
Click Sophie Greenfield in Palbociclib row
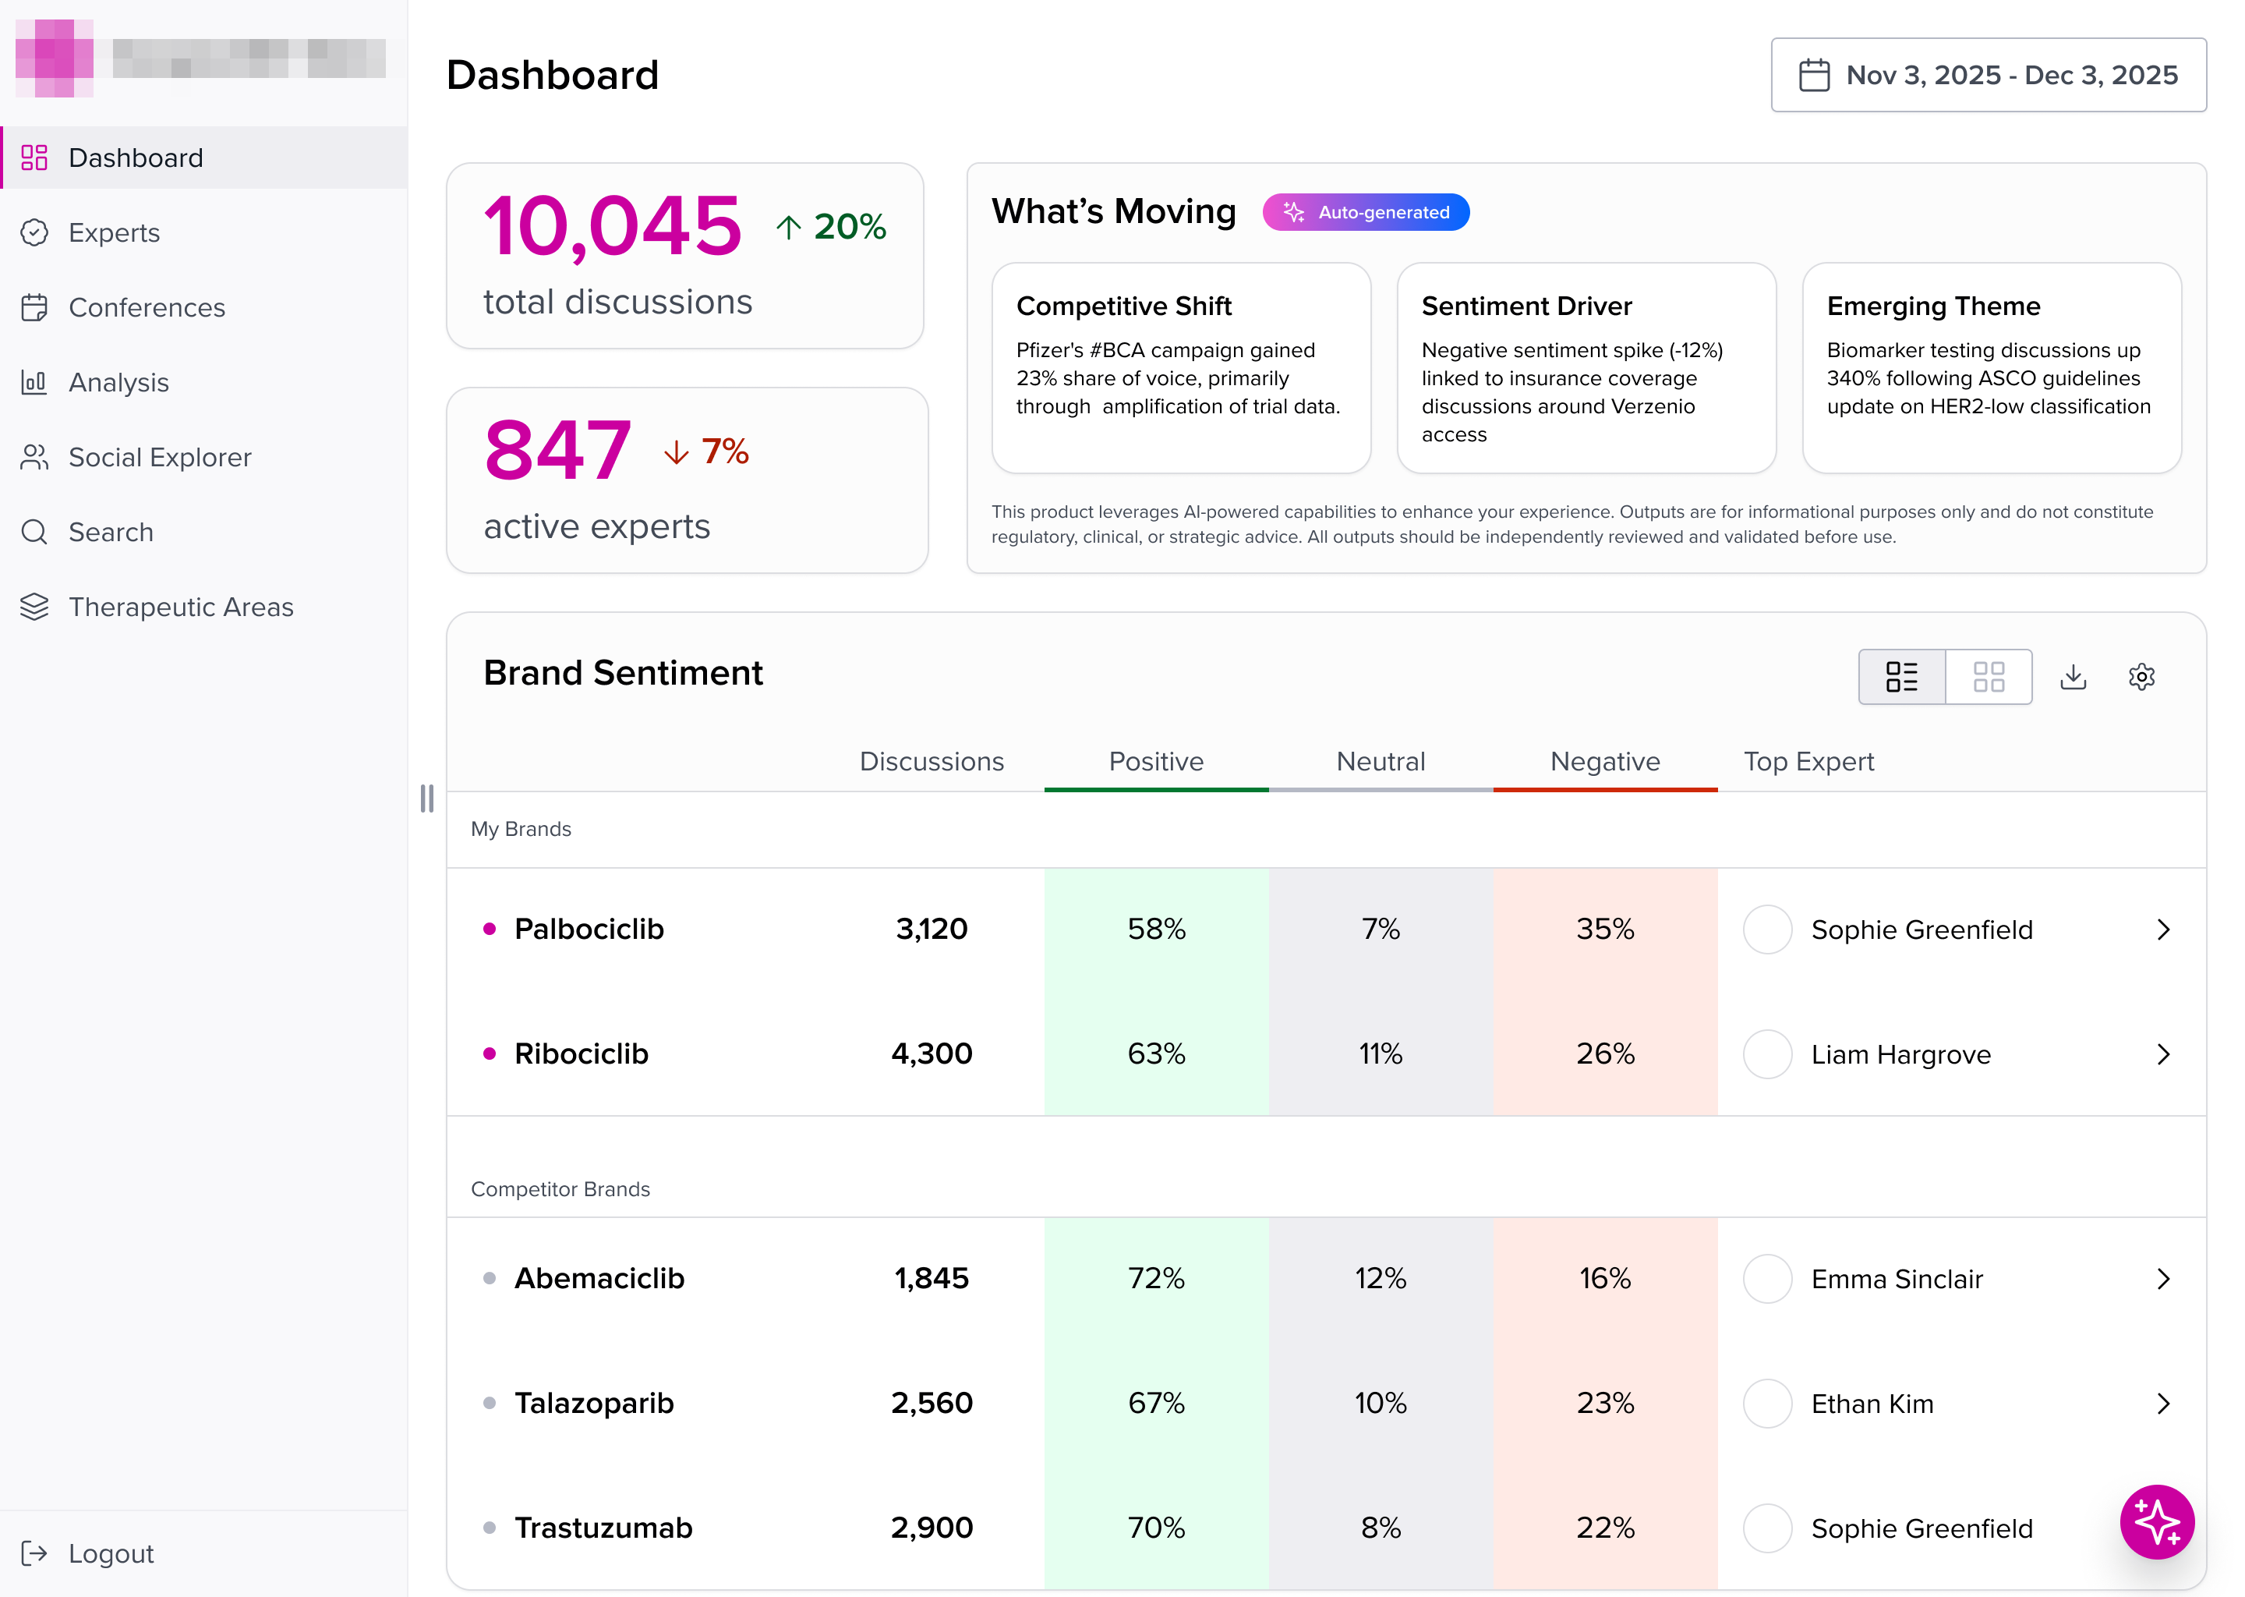1921,930
